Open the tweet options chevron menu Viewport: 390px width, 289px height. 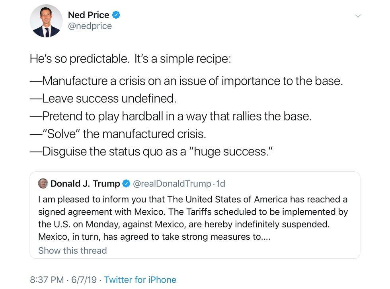click(x=358, y=16)
